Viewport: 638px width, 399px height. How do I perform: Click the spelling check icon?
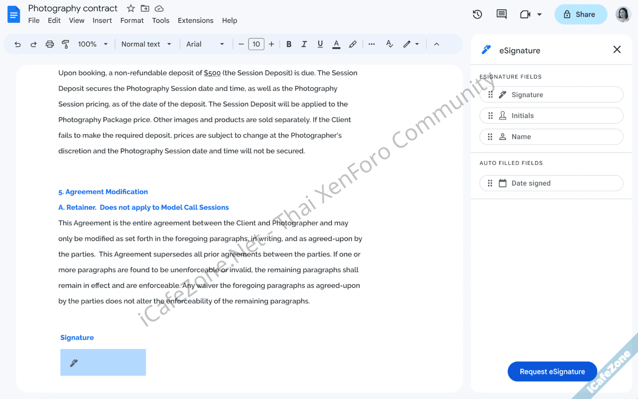[x=389, y=44]
